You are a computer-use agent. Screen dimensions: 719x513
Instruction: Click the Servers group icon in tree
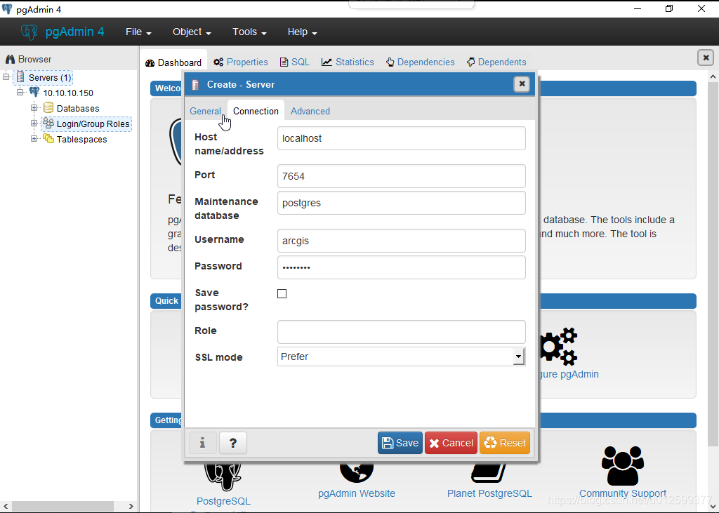click(x=20, y=77)
